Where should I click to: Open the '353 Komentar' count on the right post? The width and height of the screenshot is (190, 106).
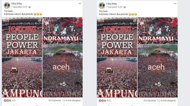[x=150, y=100]
